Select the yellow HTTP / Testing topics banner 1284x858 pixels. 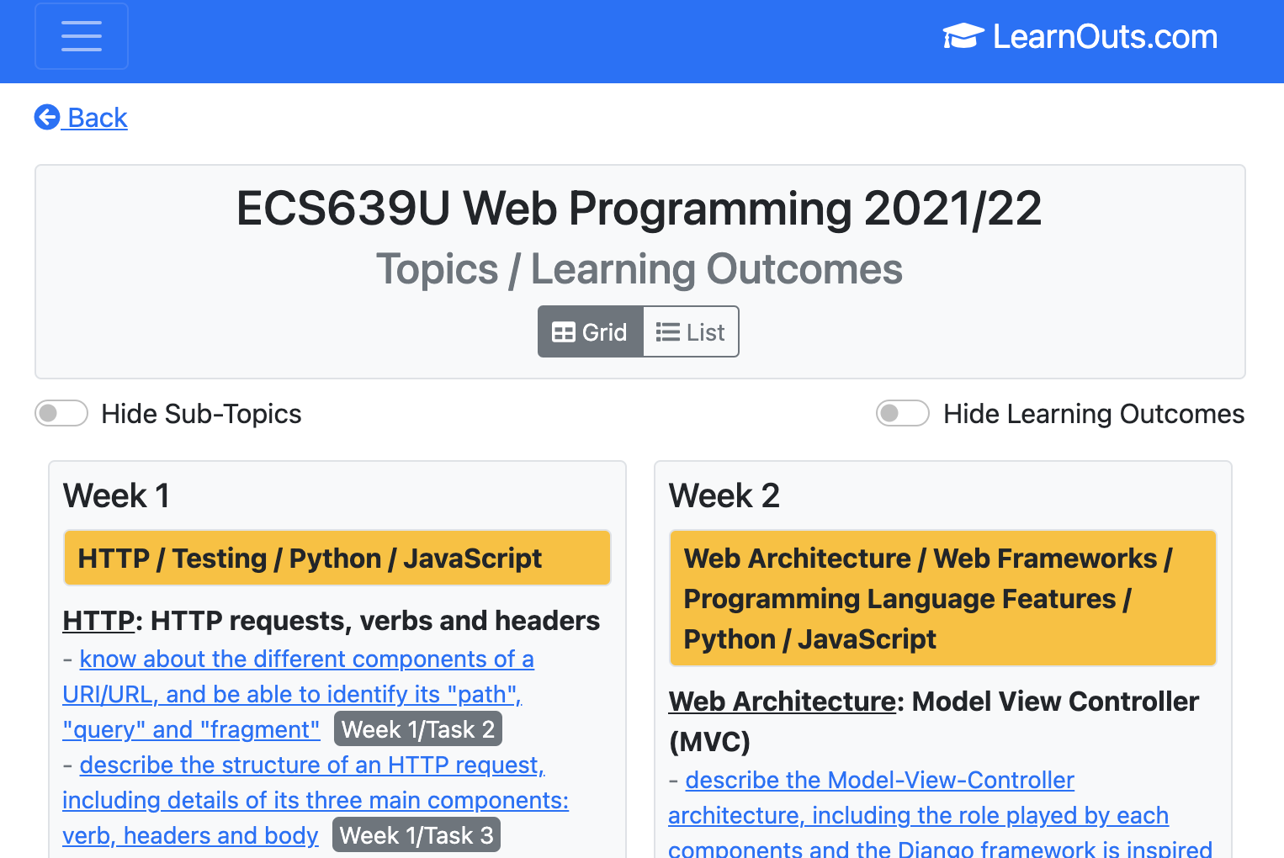click(337, 558)
